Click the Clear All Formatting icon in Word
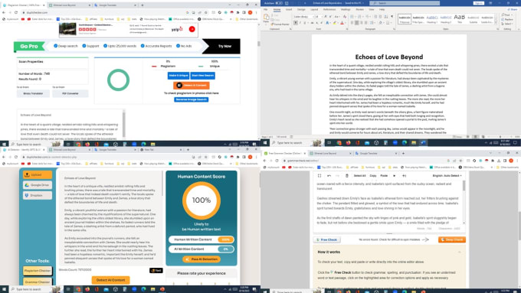Screen dimensions: 521x293 click(344, 17)
